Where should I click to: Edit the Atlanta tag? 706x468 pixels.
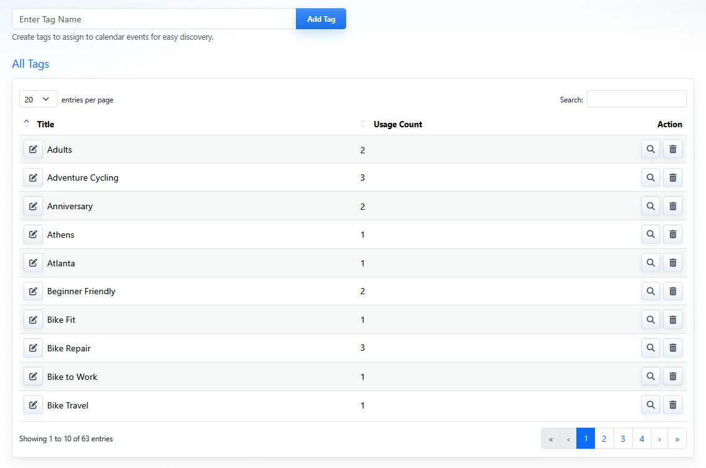[33, 263]
